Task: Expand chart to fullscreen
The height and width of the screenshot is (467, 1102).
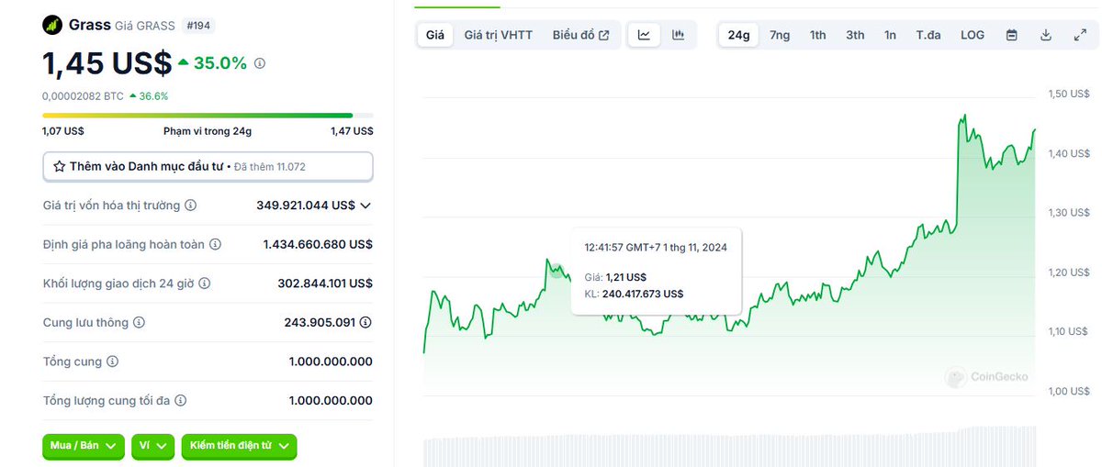Action: coord(1080,35)
